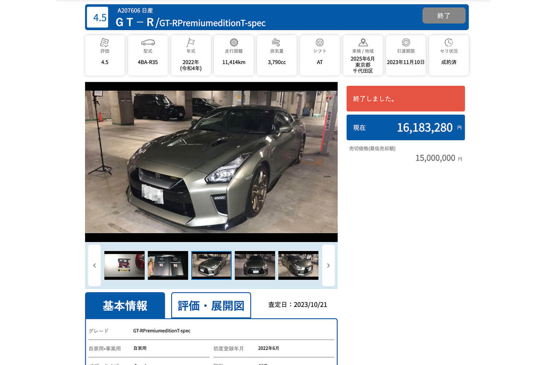Click the 4BA-R35 model code

coord(148,62)
